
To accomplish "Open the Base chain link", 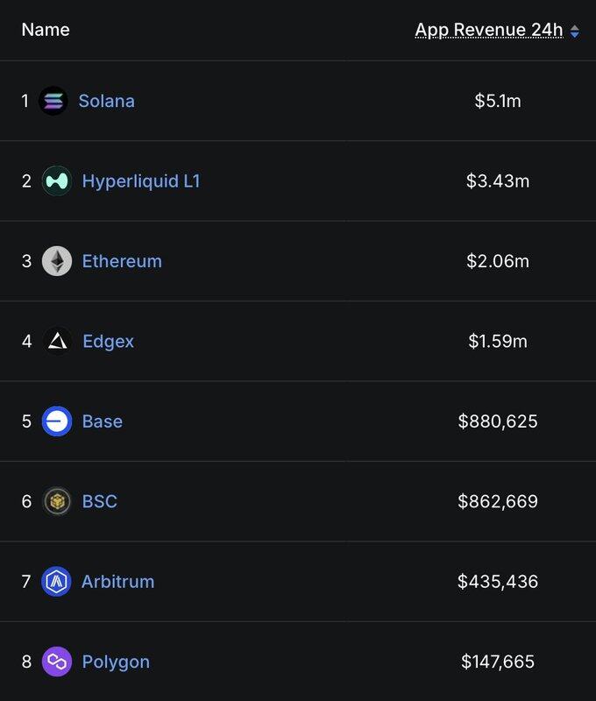I will [x=102, y=421].
